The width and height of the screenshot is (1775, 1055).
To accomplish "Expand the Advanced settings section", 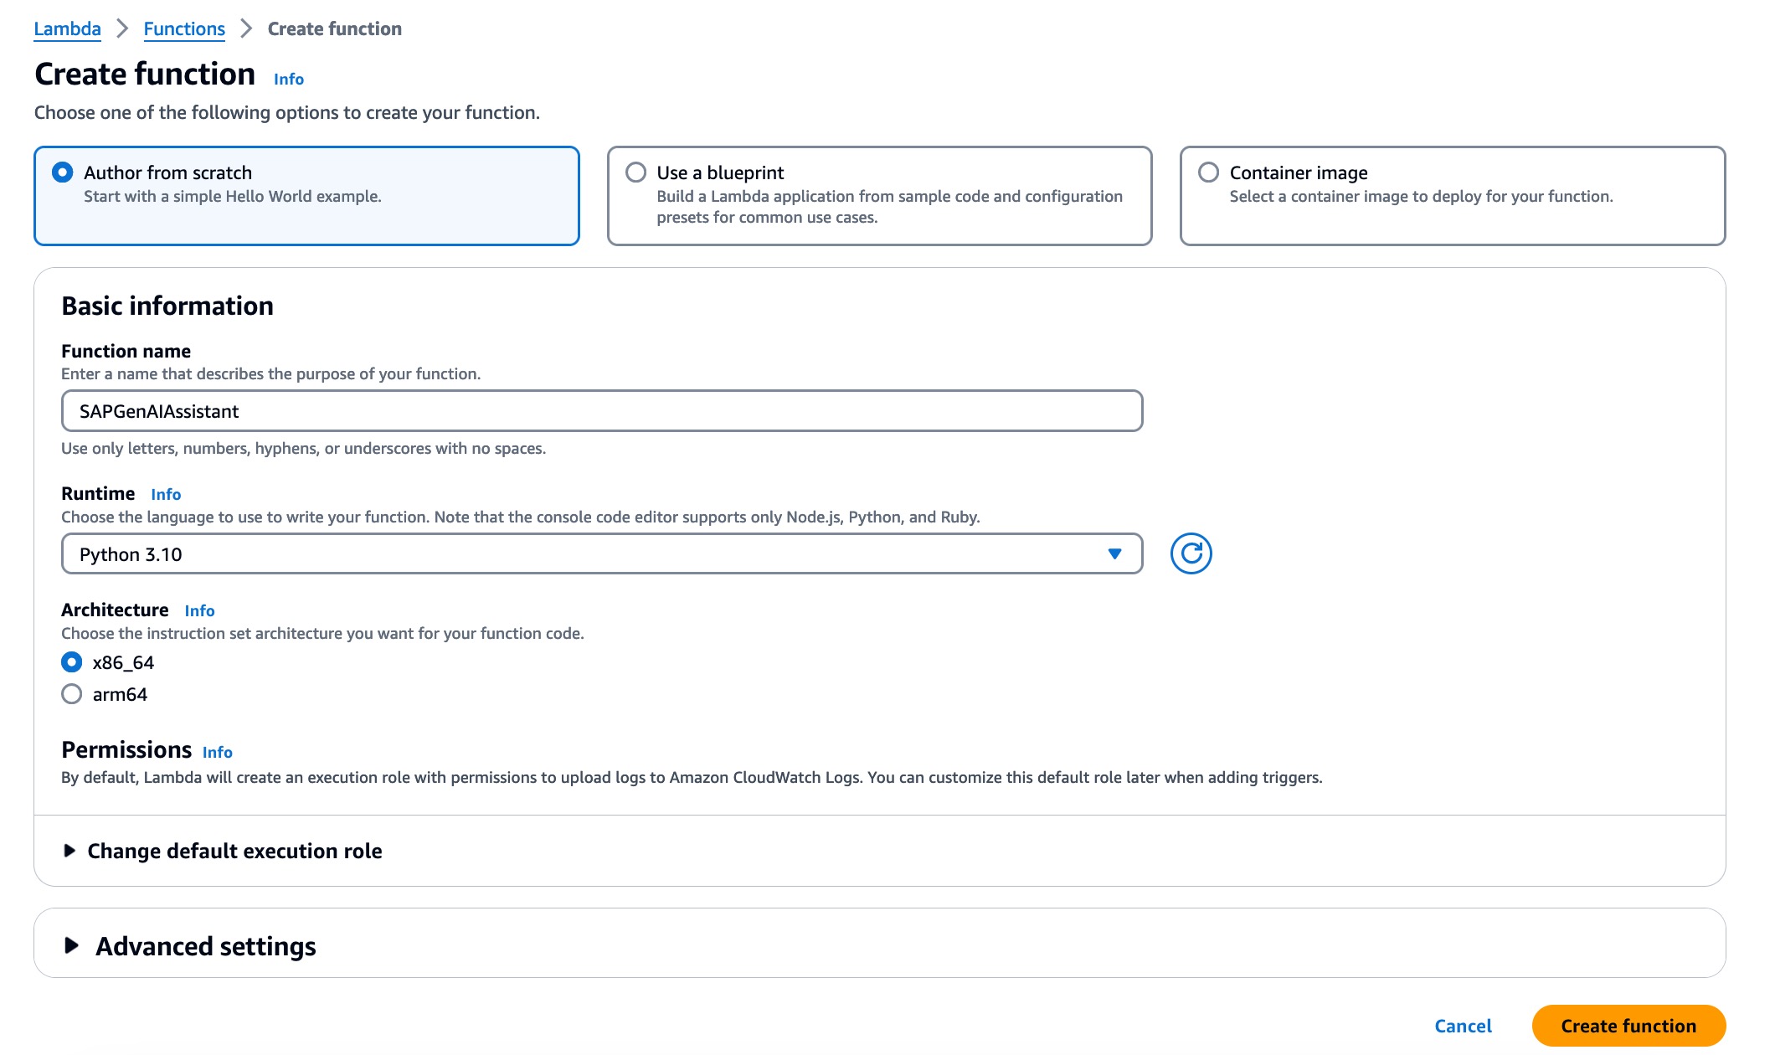I will 205,946.
